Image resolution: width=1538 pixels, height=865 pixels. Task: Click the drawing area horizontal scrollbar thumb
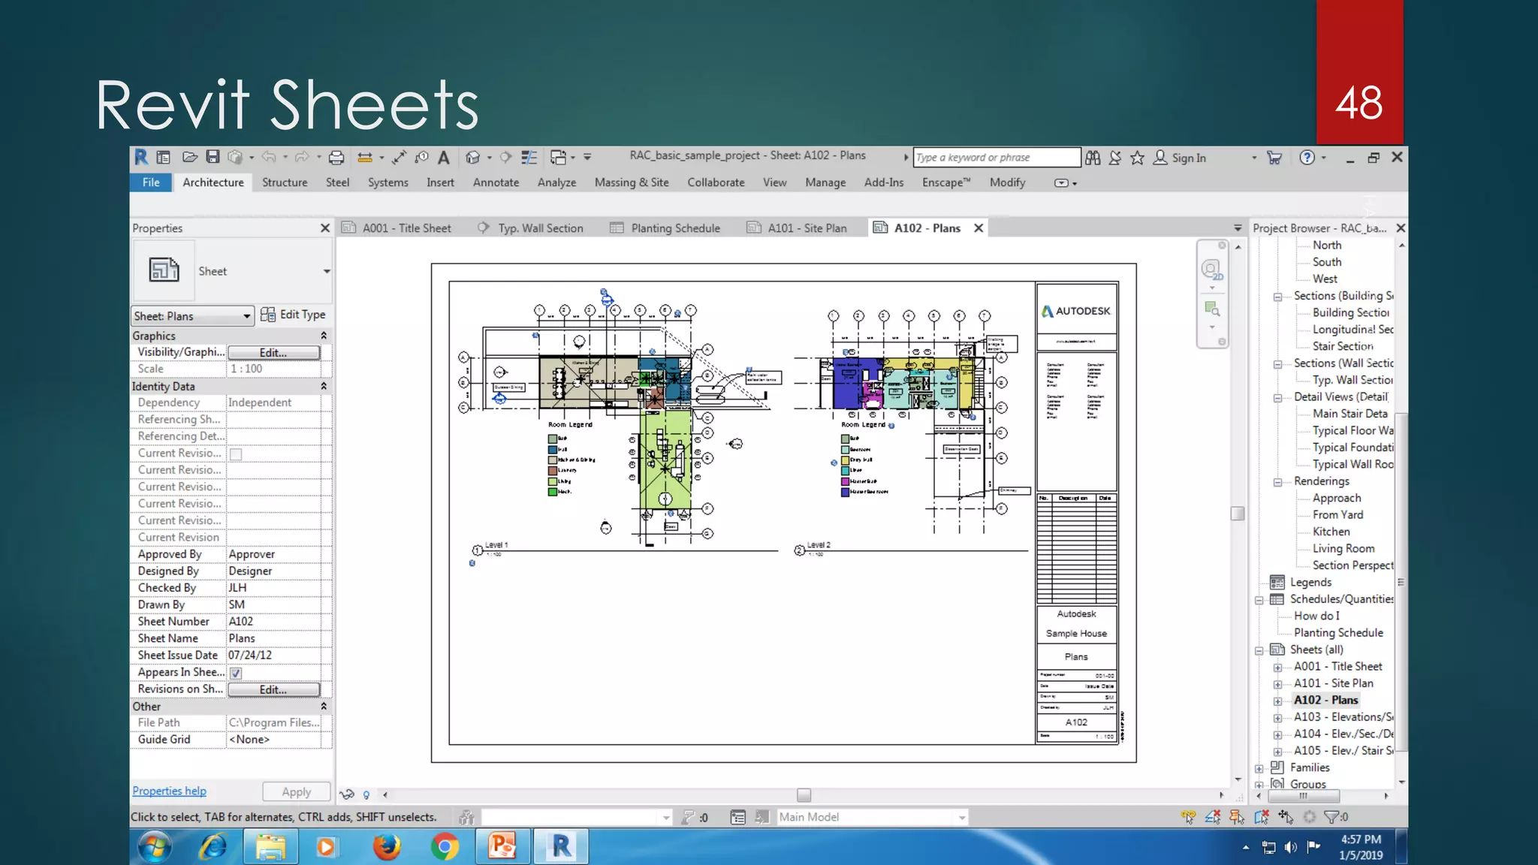click(804, 794)
